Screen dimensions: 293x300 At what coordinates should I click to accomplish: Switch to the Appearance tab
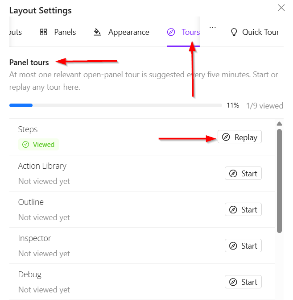click(121, 32)
